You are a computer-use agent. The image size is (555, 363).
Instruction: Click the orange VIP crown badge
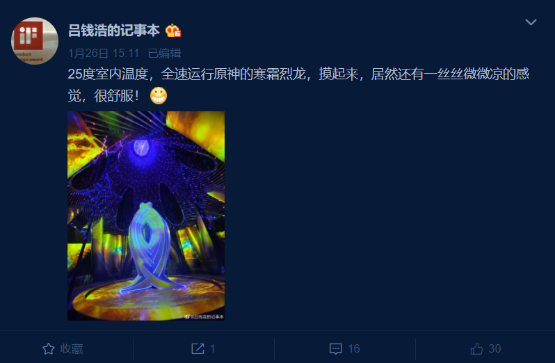[173, 31]
